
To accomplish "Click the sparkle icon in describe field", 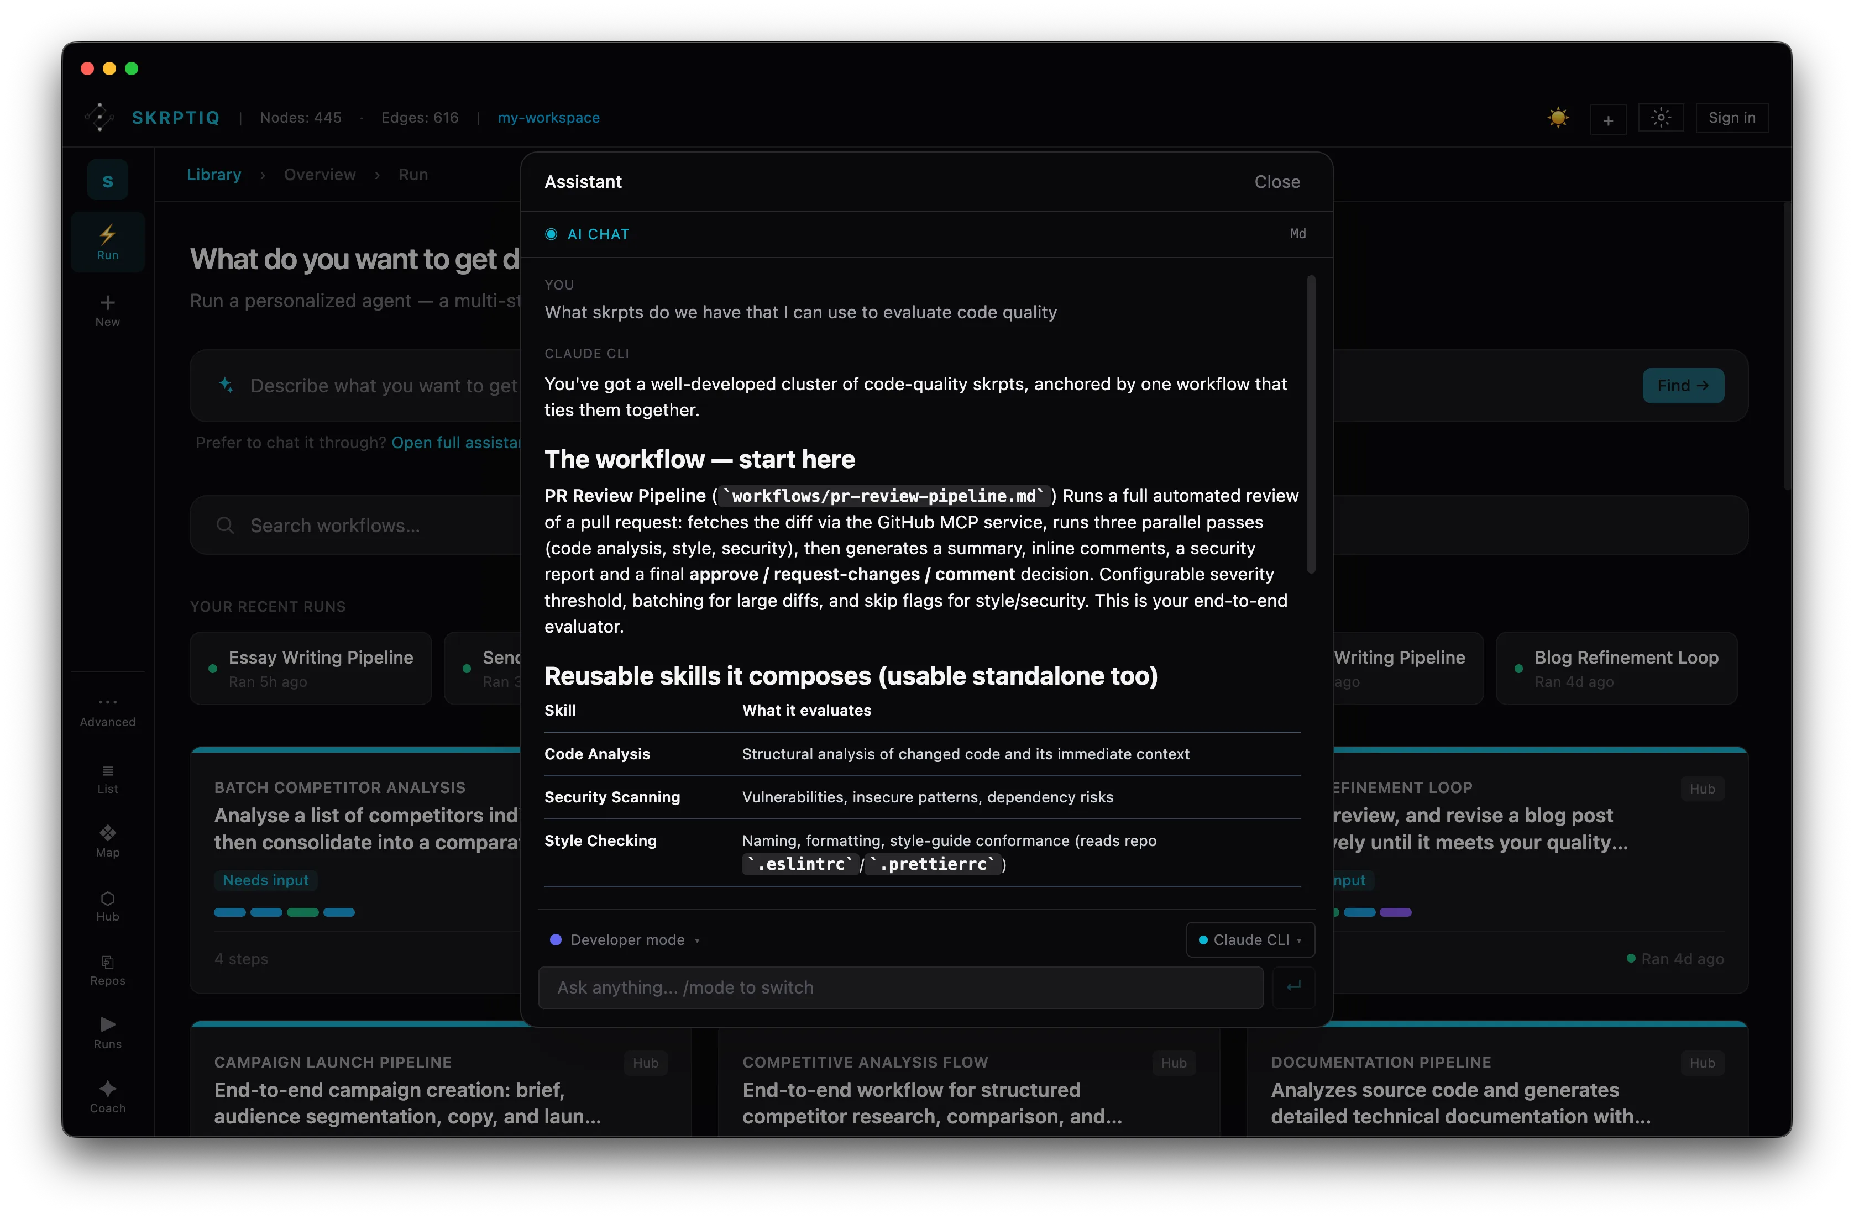I will pyautogui.click(x=226, y=385).
